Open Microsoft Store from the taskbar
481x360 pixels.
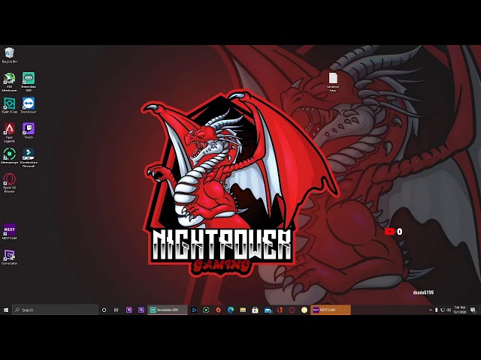(x=256, y=310)
